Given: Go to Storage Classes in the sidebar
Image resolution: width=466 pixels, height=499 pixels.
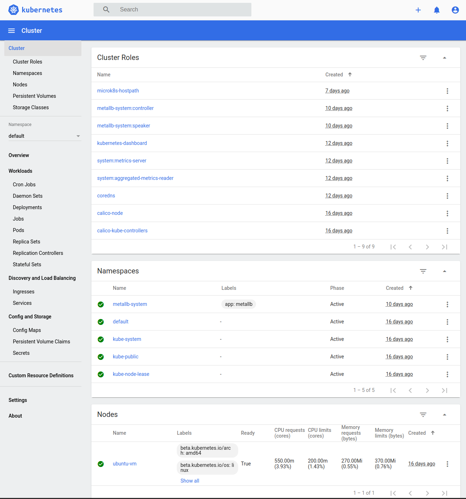Looking at the screenshot, I should click(31, 107).
